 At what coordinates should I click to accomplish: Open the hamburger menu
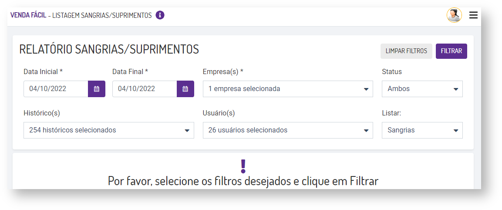(x=473, y=15)
